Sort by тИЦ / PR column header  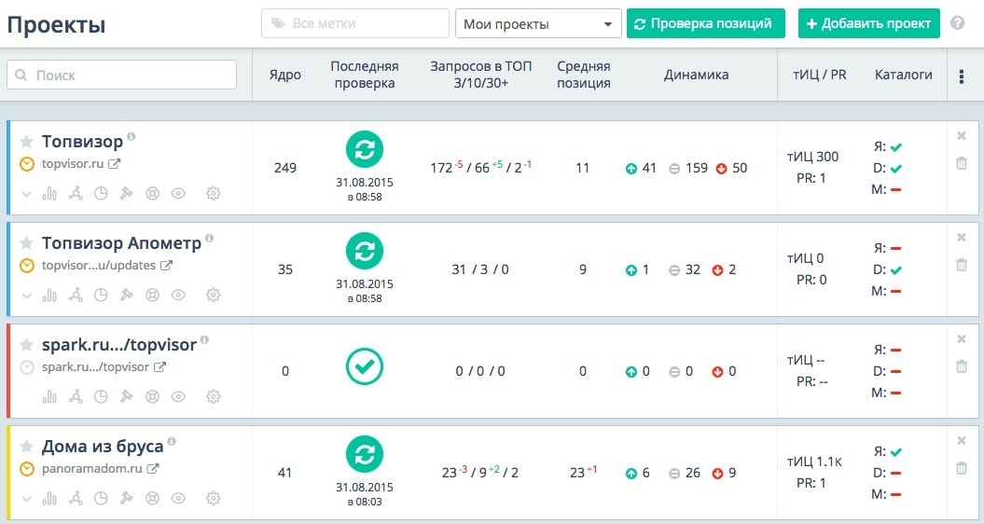click(820, 75)
